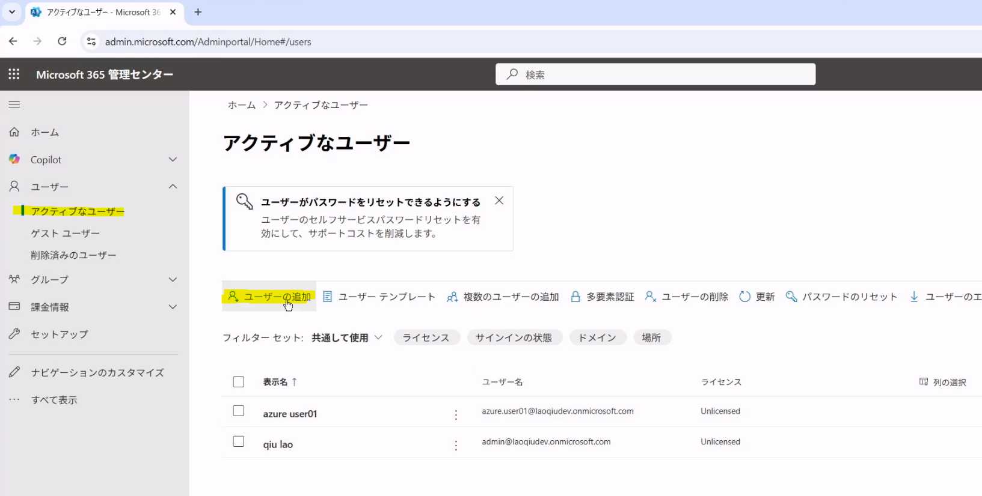
Task: Open the app launcher waffle icon
Action: click(14, 74)
